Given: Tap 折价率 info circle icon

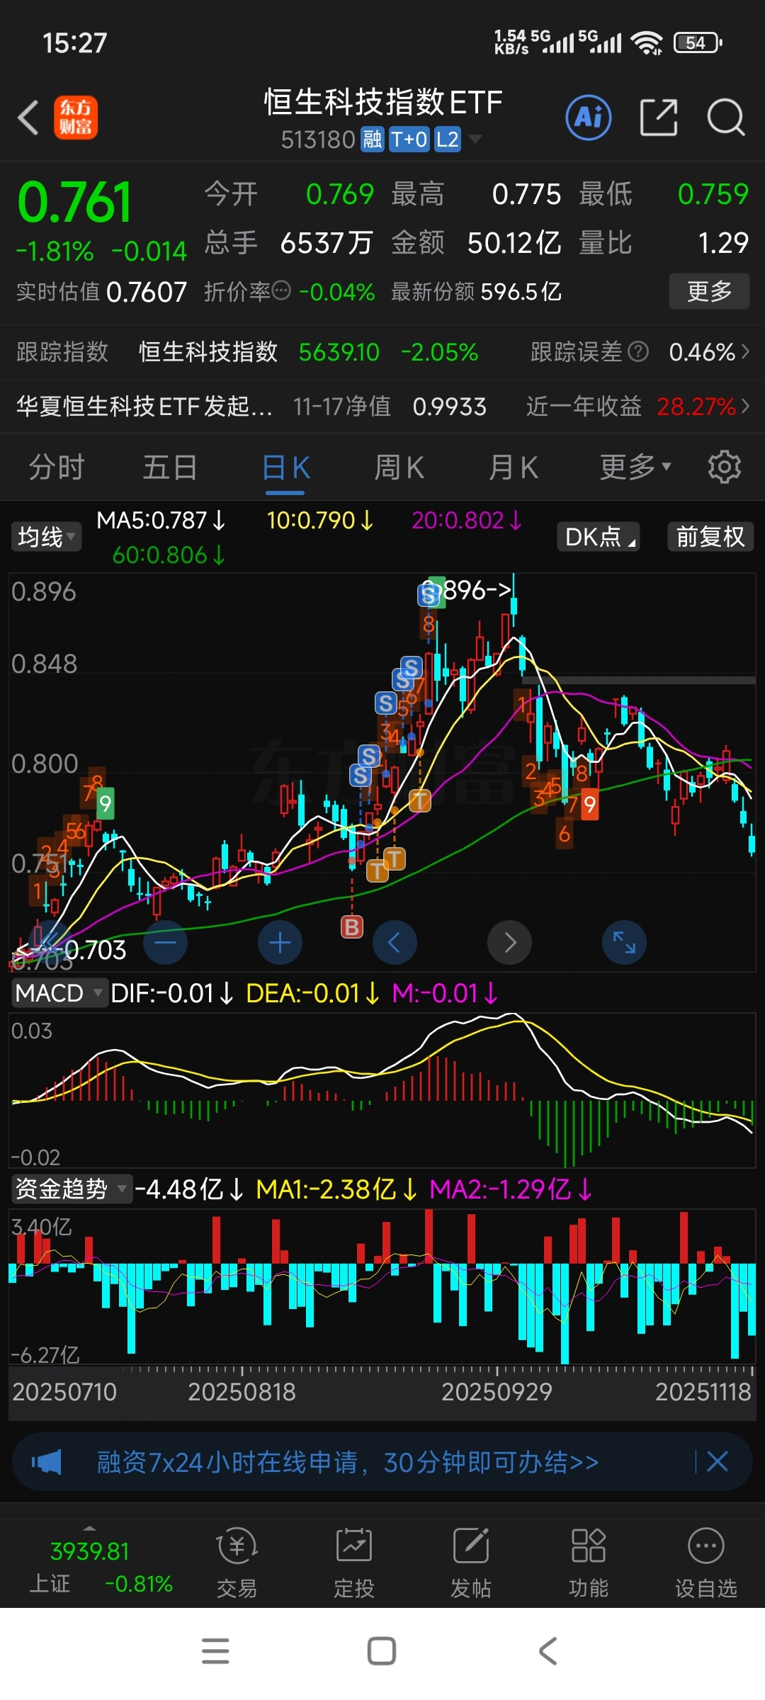Looking at the screenshot, I should point(281,290).
